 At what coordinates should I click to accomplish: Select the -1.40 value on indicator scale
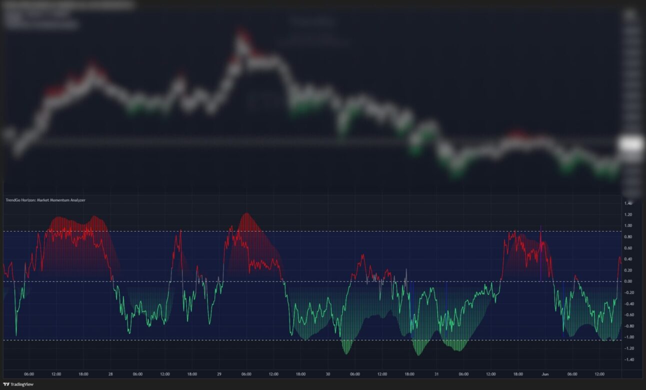[627, 359]
